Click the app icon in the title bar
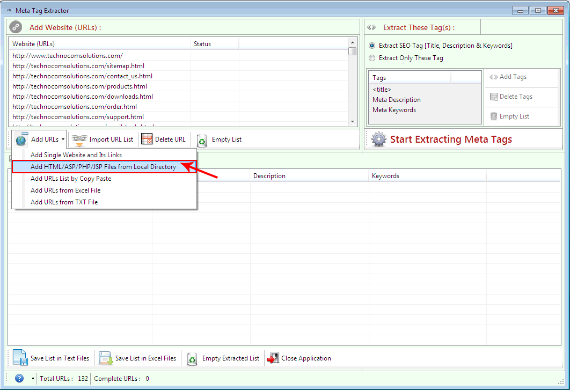570x390 pixels. [x=9, y=11]
